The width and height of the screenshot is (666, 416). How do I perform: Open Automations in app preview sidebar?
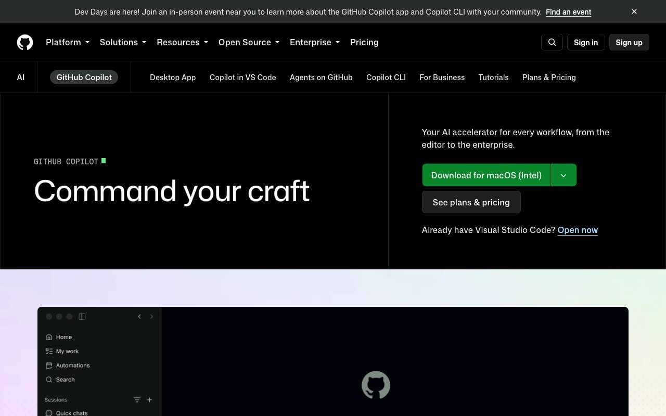[68, 366]
